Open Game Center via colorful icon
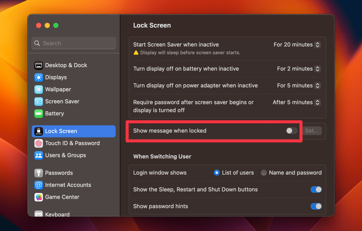The width and height of the screenshot is (362, 231). (39, 197)
